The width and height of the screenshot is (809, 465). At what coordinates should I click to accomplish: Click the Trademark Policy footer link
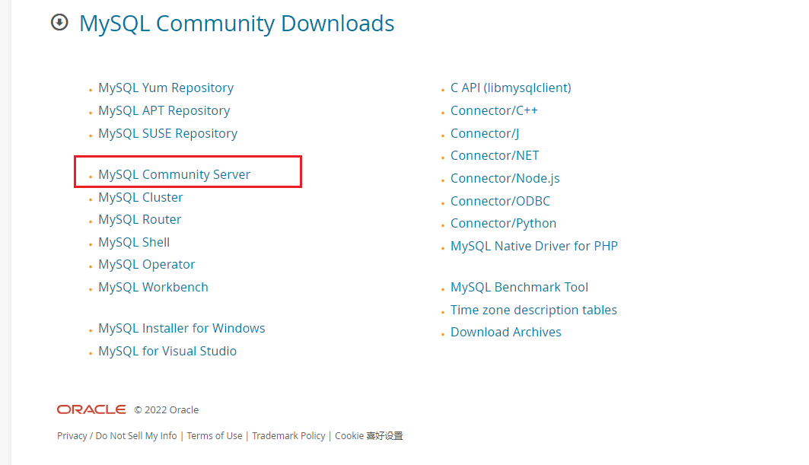289,435
